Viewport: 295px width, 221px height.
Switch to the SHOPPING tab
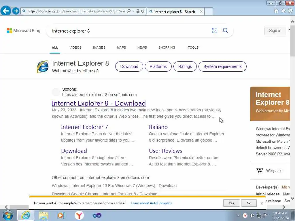coord(167,47)
